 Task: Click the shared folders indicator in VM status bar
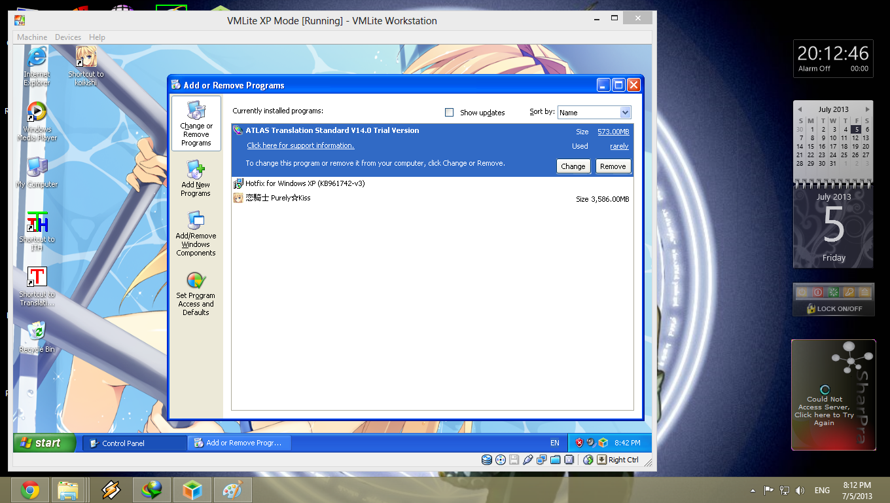(x=556, y=460)
